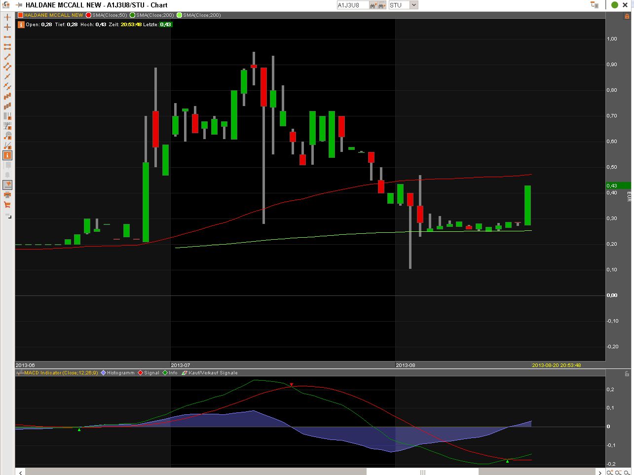Click the 2013-06 date axis label

tap(25, 365)
